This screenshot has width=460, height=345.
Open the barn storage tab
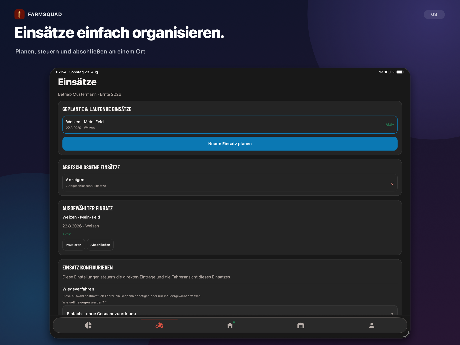pyautogui.click(x=301, y=325)
